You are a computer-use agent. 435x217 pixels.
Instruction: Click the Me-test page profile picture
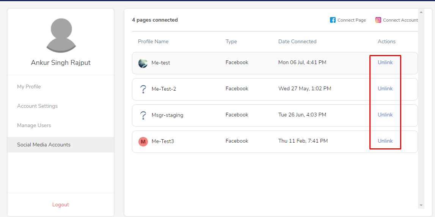(x=143, y=63)
